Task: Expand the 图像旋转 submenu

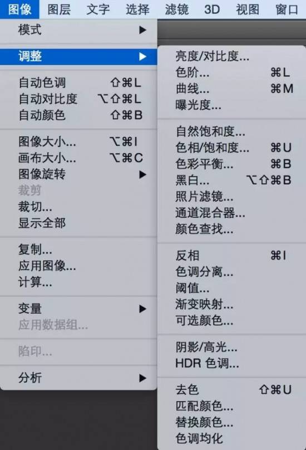Action: click(78, 174)
